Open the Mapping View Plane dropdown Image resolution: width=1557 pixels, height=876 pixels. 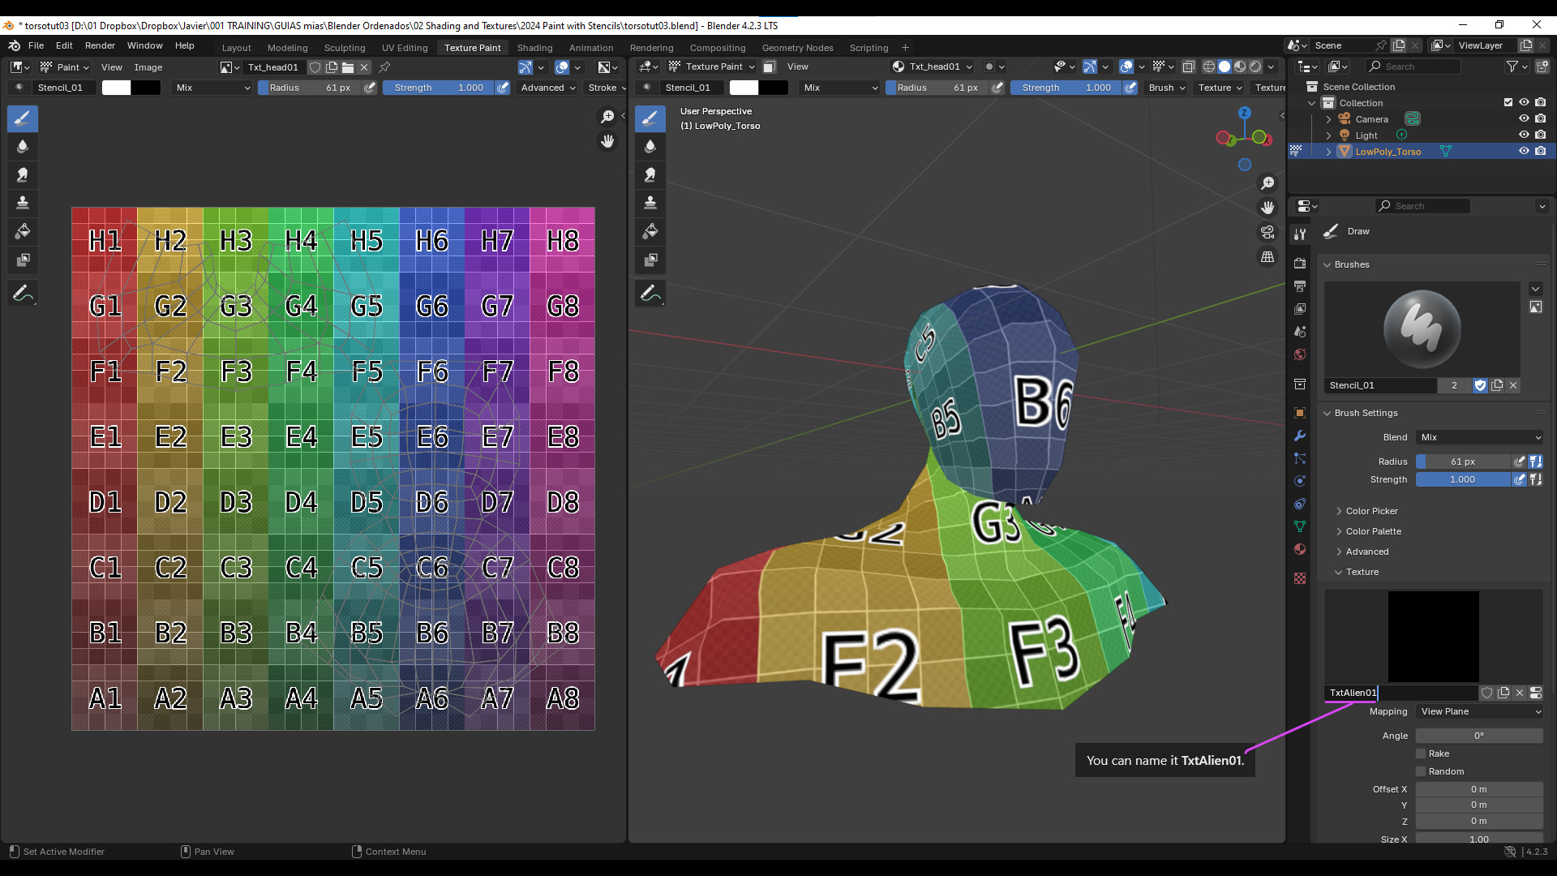1480,711
